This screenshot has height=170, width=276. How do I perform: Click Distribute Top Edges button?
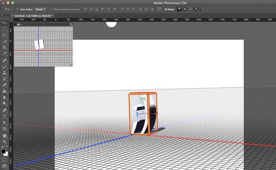point(122,9)
